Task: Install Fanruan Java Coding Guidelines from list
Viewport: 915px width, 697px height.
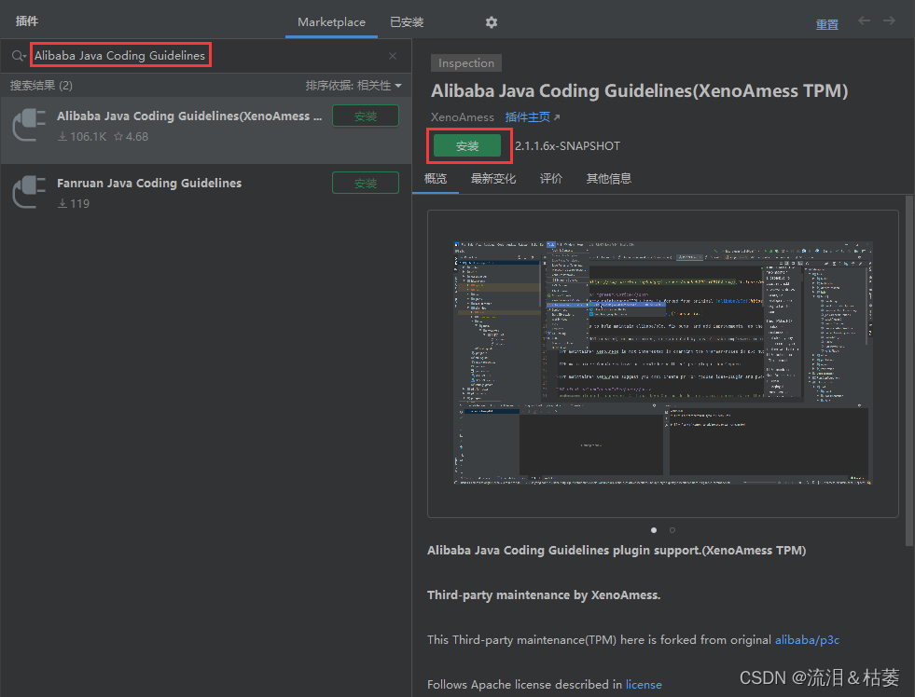Action: (x=366, y=183)
